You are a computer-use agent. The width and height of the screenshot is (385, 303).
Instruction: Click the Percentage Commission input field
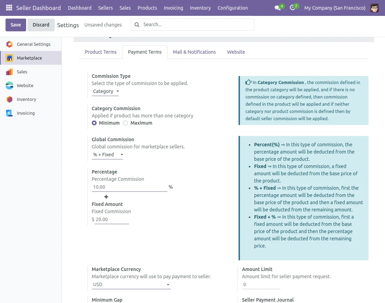(x=129, y=187)
